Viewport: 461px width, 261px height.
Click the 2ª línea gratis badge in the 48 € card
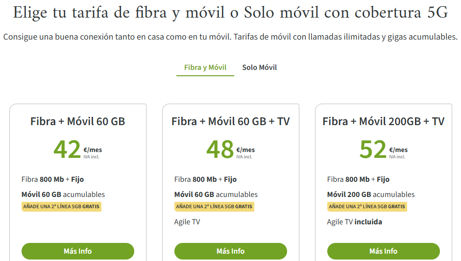click(214, 207)
